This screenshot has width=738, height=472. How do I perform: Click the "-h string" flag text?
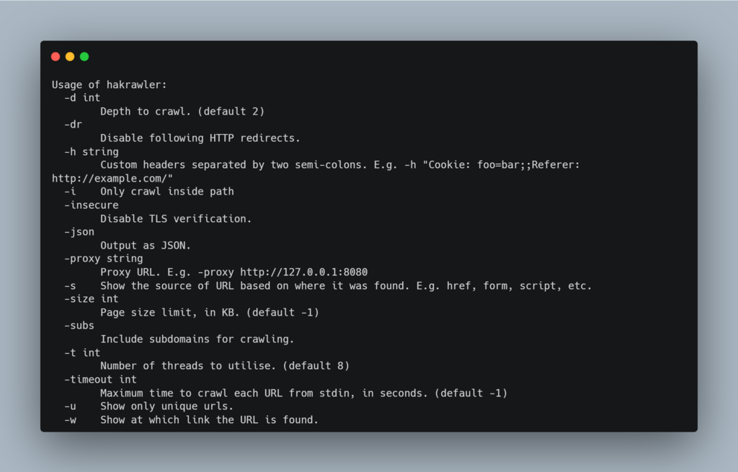(x=91, y=152)
